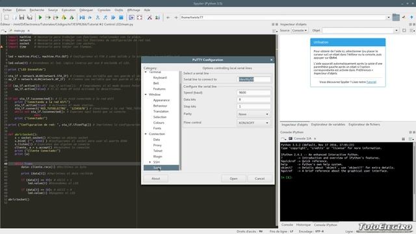Collapse the Connection category in PuTTY tree
416x234 pixels.
tap(146, 134)
